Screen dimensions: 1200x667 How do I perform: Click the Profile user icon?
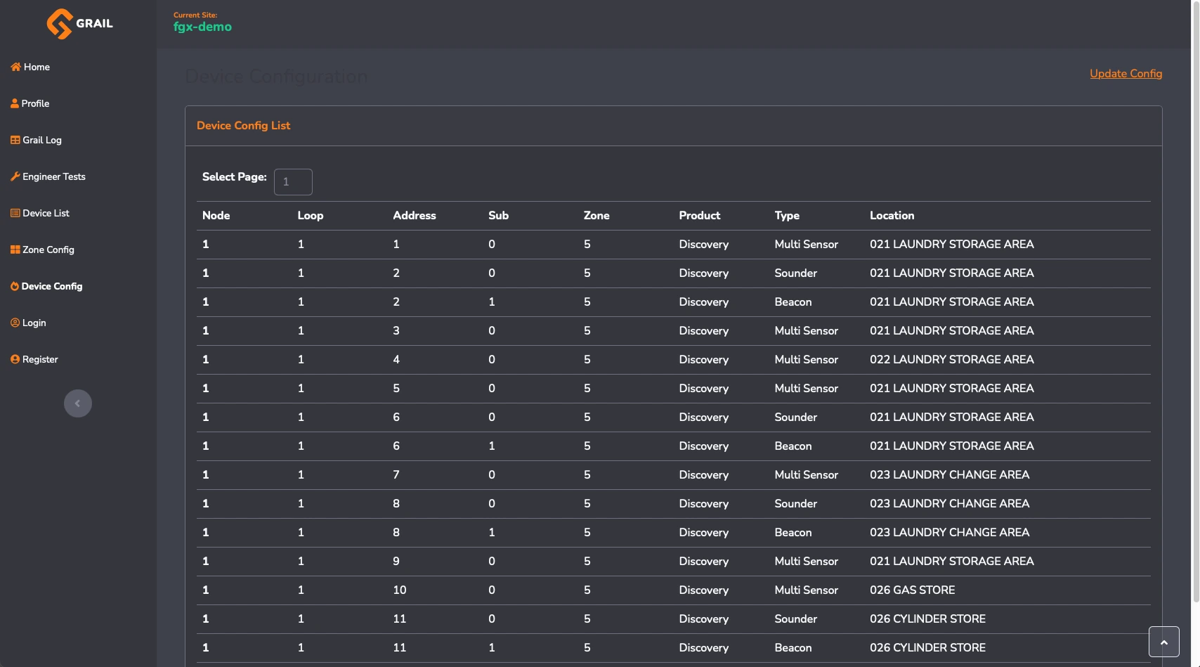coord(15,103)
